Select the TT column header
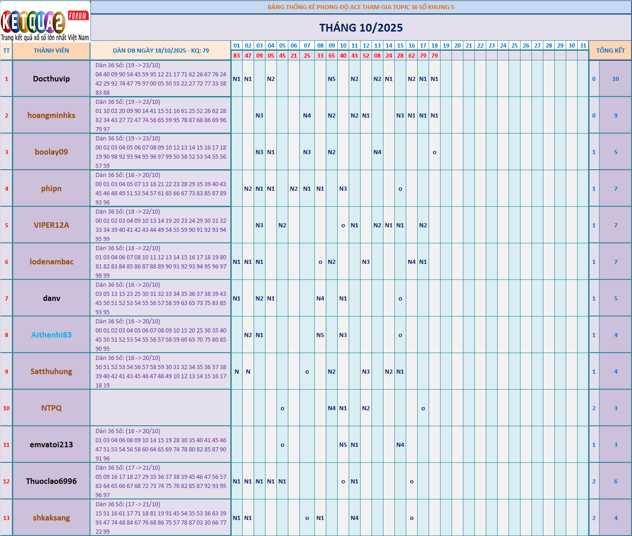The width and height of the screenshot is (632, 536). coord(6,51)
